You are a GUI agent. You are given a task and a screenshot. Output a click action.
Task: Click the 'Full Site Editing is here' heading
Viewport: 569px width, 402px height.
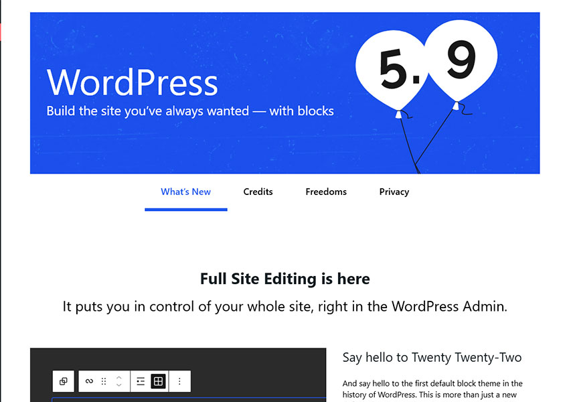click(285, 279)
